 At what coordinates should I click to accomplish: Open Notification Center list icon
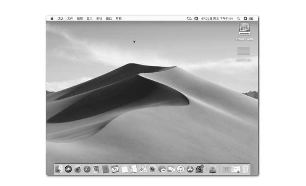pos(251,18)
